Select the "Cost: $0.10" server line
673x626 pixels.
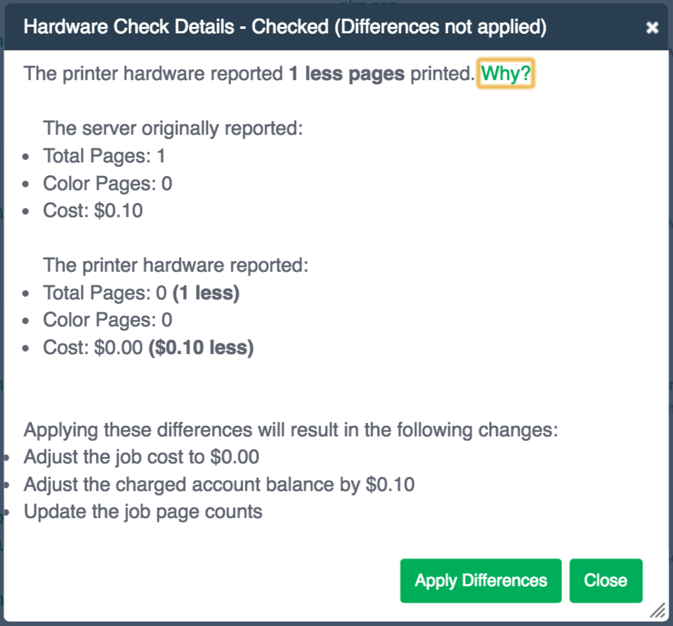coord(93,211)
